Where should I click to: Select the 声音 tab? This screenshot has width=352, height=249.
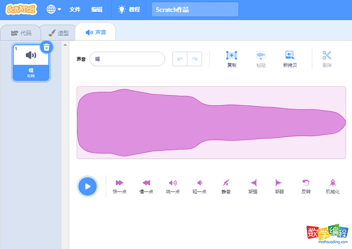[x=96, y=33]
